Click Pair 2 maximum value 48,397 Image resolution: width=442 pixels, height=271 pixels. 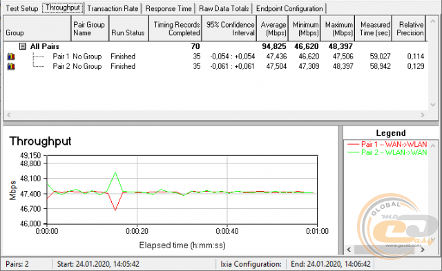tap(343, 66)
